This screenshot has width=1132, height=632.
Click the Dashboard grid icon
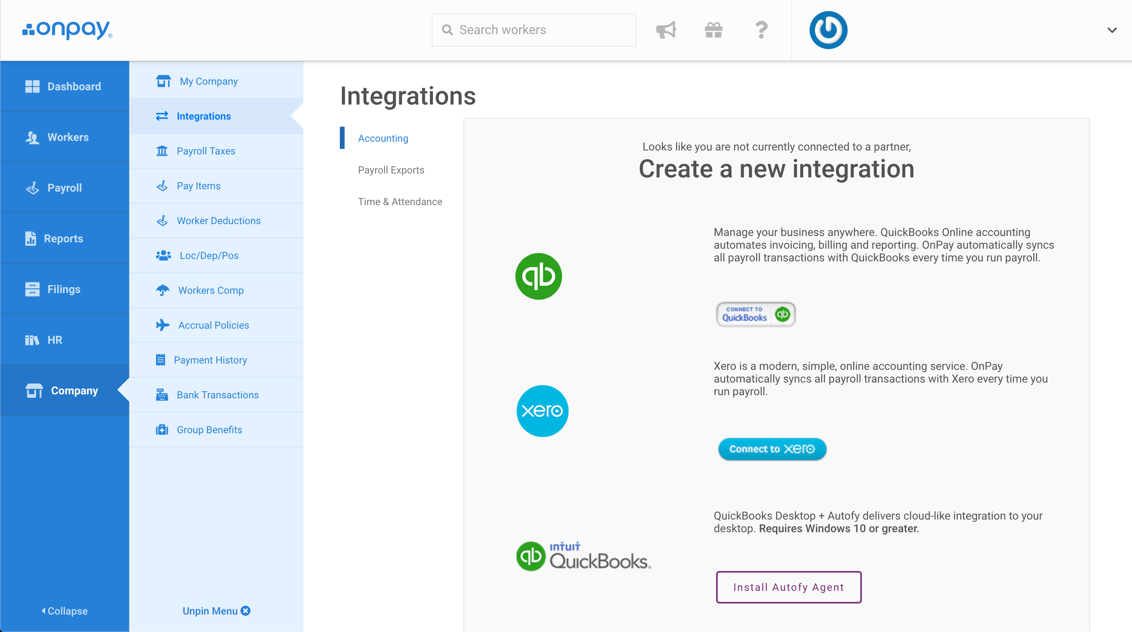click(x=32, y=86)
